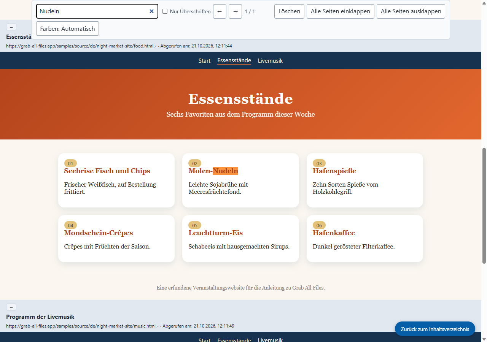
Task: Click the Seebrise Fisch und Chips heading
Action: [x=107, y=171]
